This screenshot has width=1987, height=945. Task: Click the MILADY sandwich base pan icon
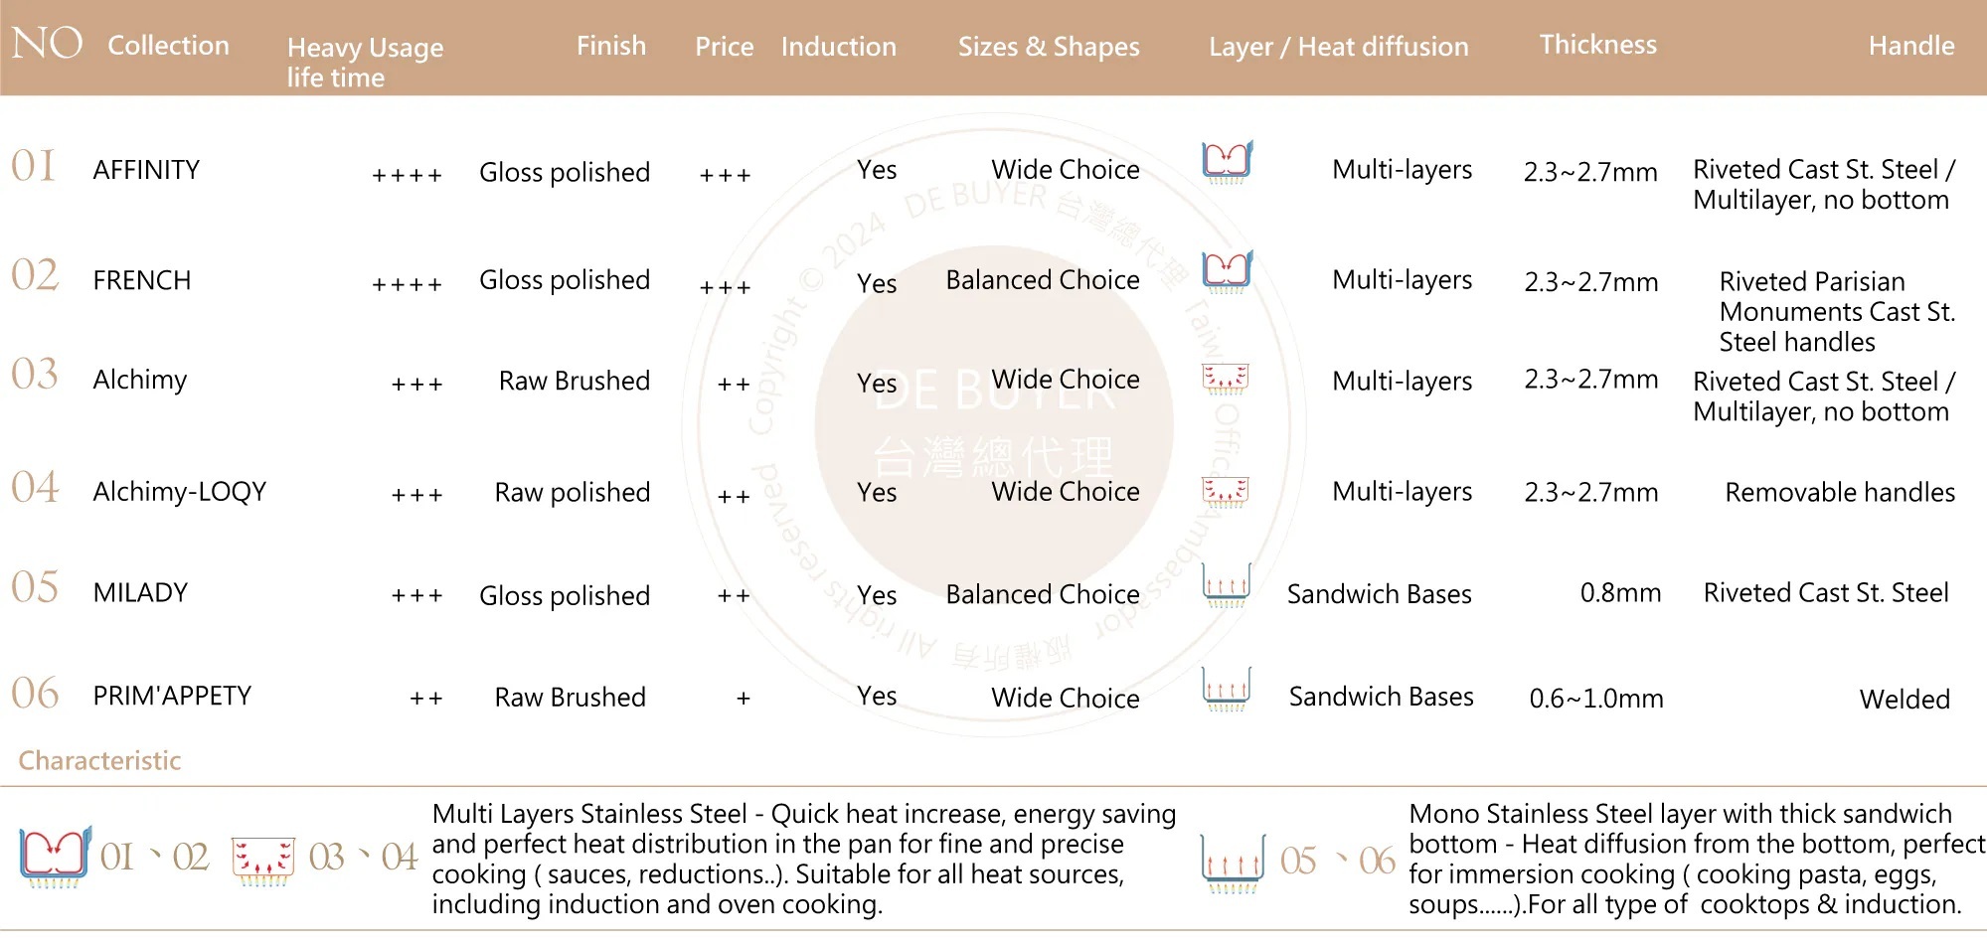[x=1226, y=585]
